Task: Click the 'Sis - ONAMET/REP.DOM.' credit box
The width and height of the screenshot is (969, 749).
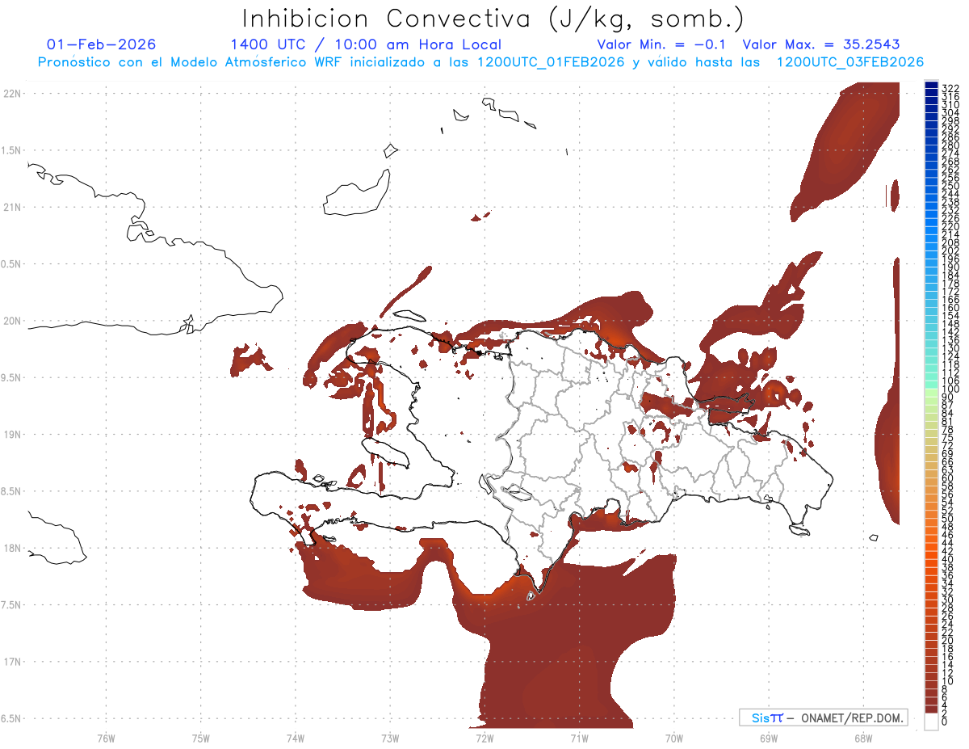Action: [824, 717]
